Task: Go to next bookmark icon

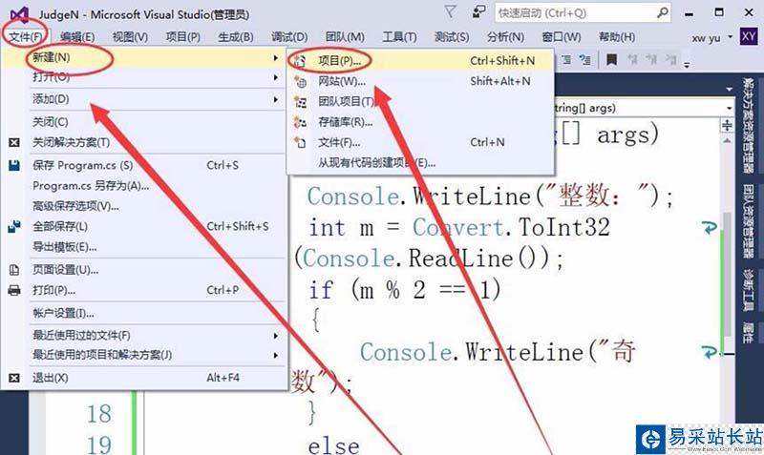Action: [x=652, y=60]
